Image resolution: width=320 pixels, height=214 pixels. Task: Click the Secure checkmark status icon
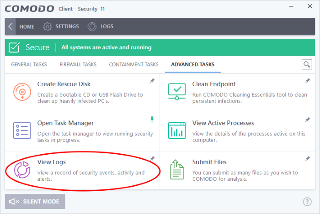(14, 47)
